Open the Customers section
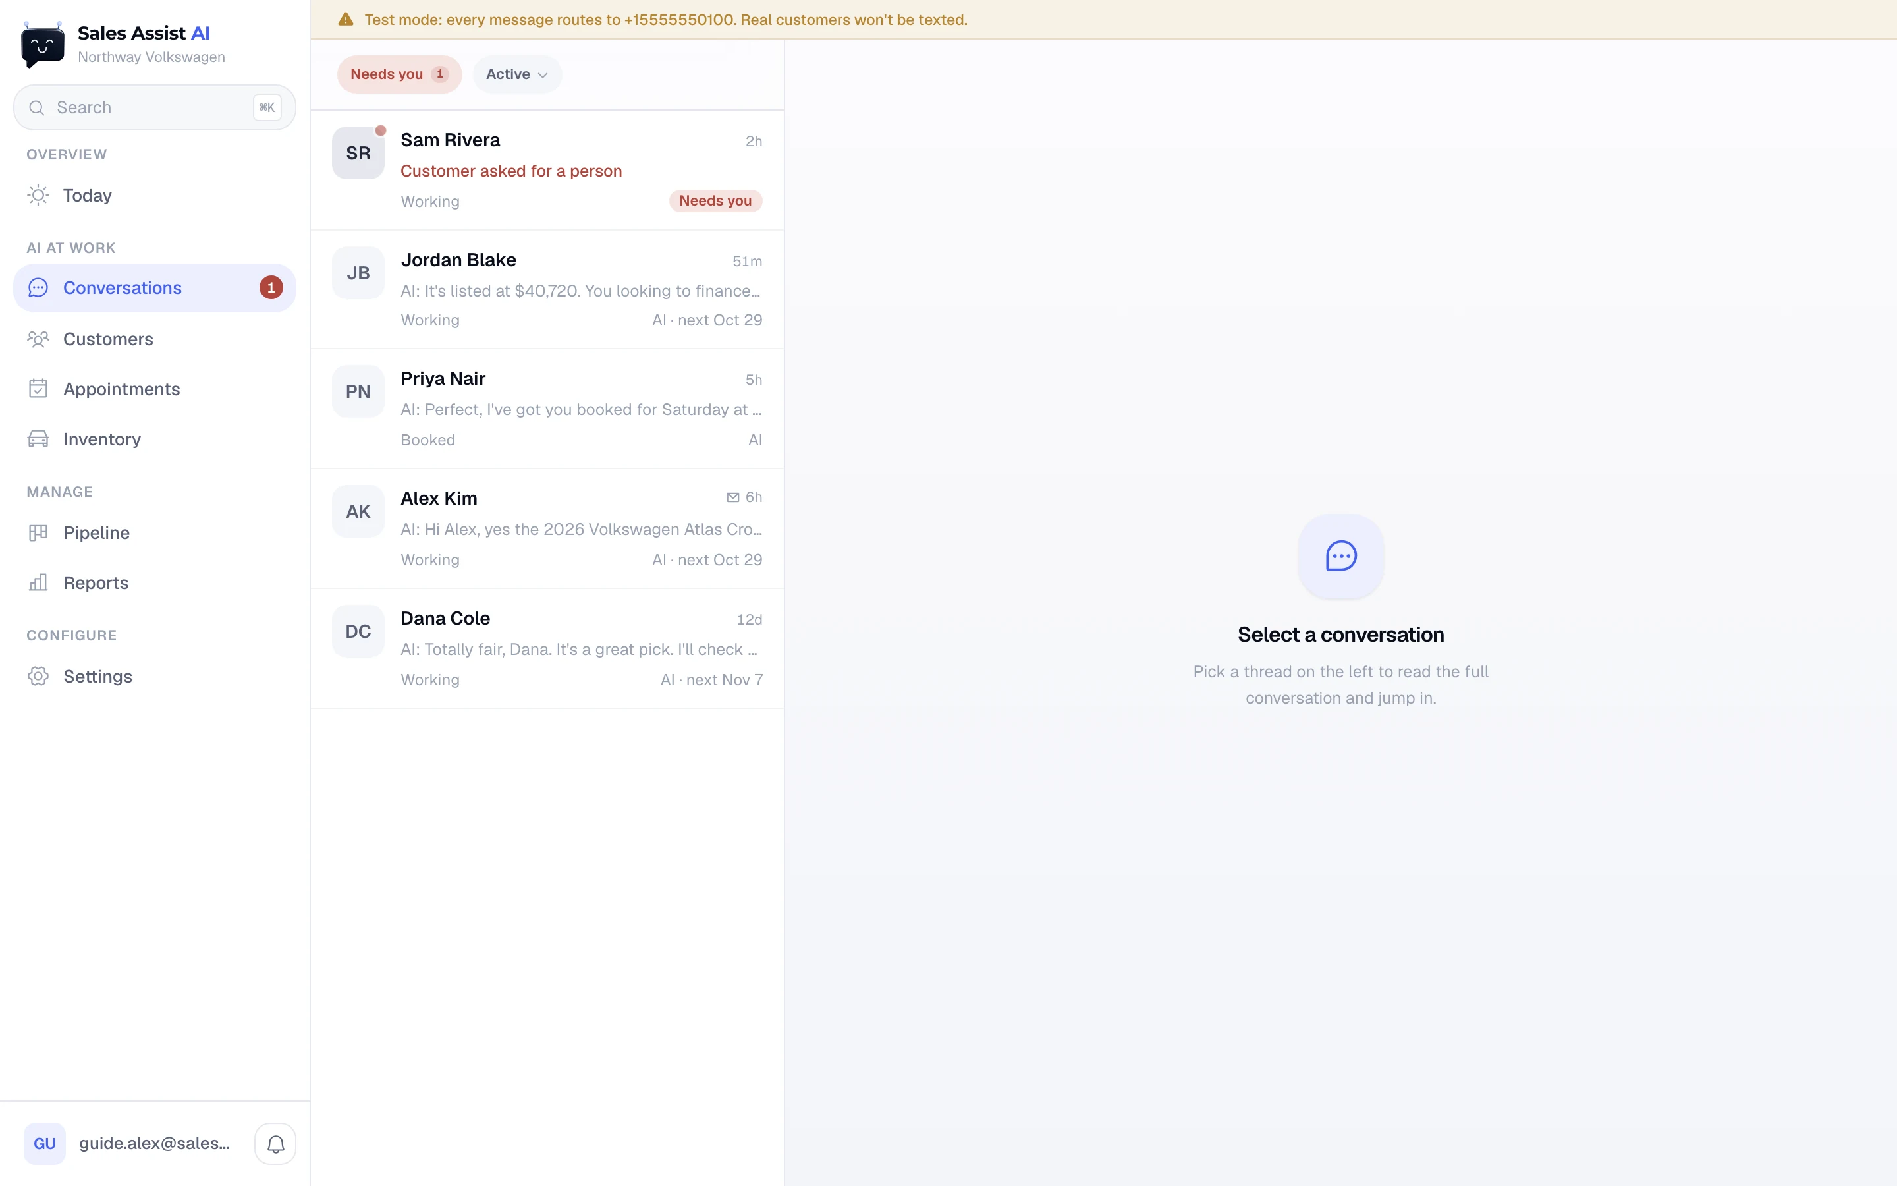 pos(154,339)
